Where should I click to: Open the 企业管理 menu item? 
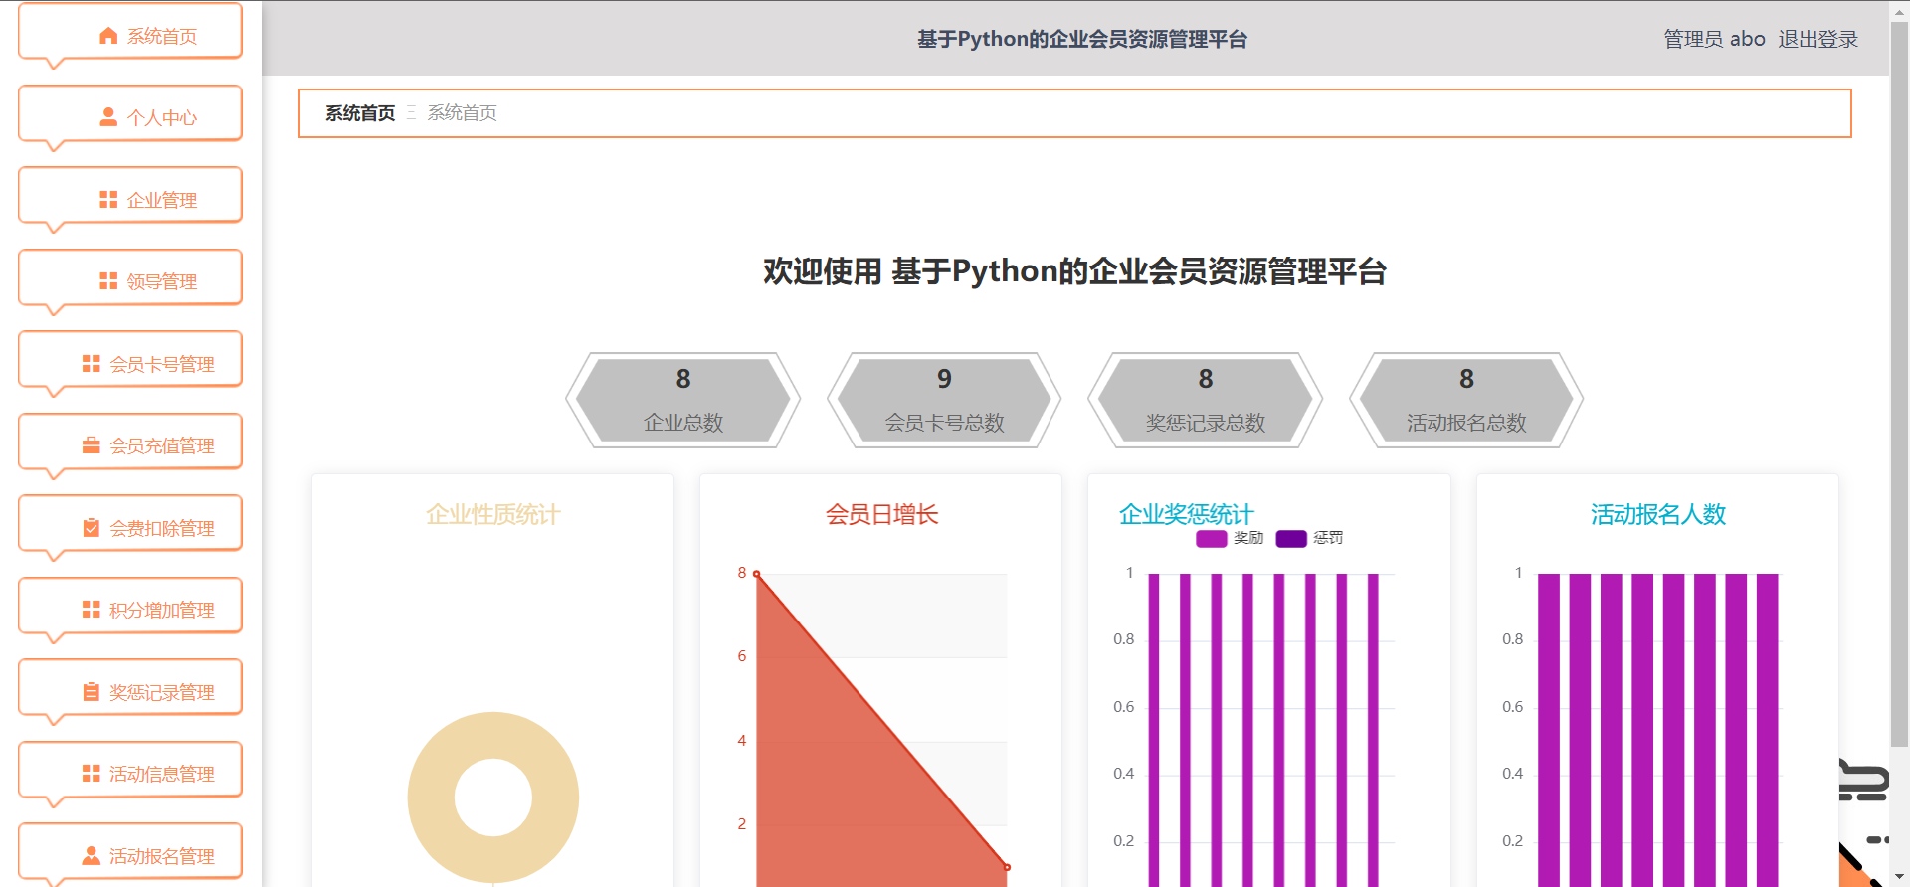[x=130, y=196]
